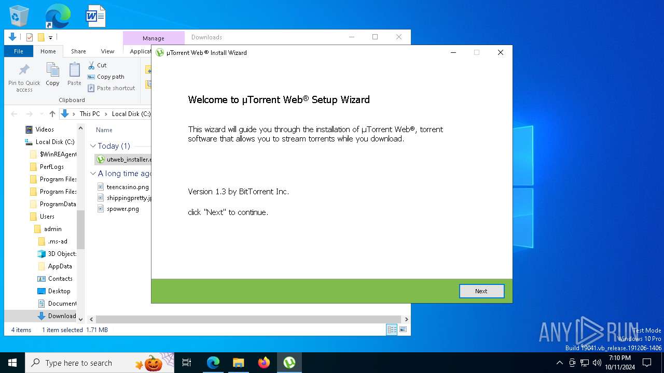
Task: Close the µTorrent Web Install Wizard window
Action: point(501,52)
